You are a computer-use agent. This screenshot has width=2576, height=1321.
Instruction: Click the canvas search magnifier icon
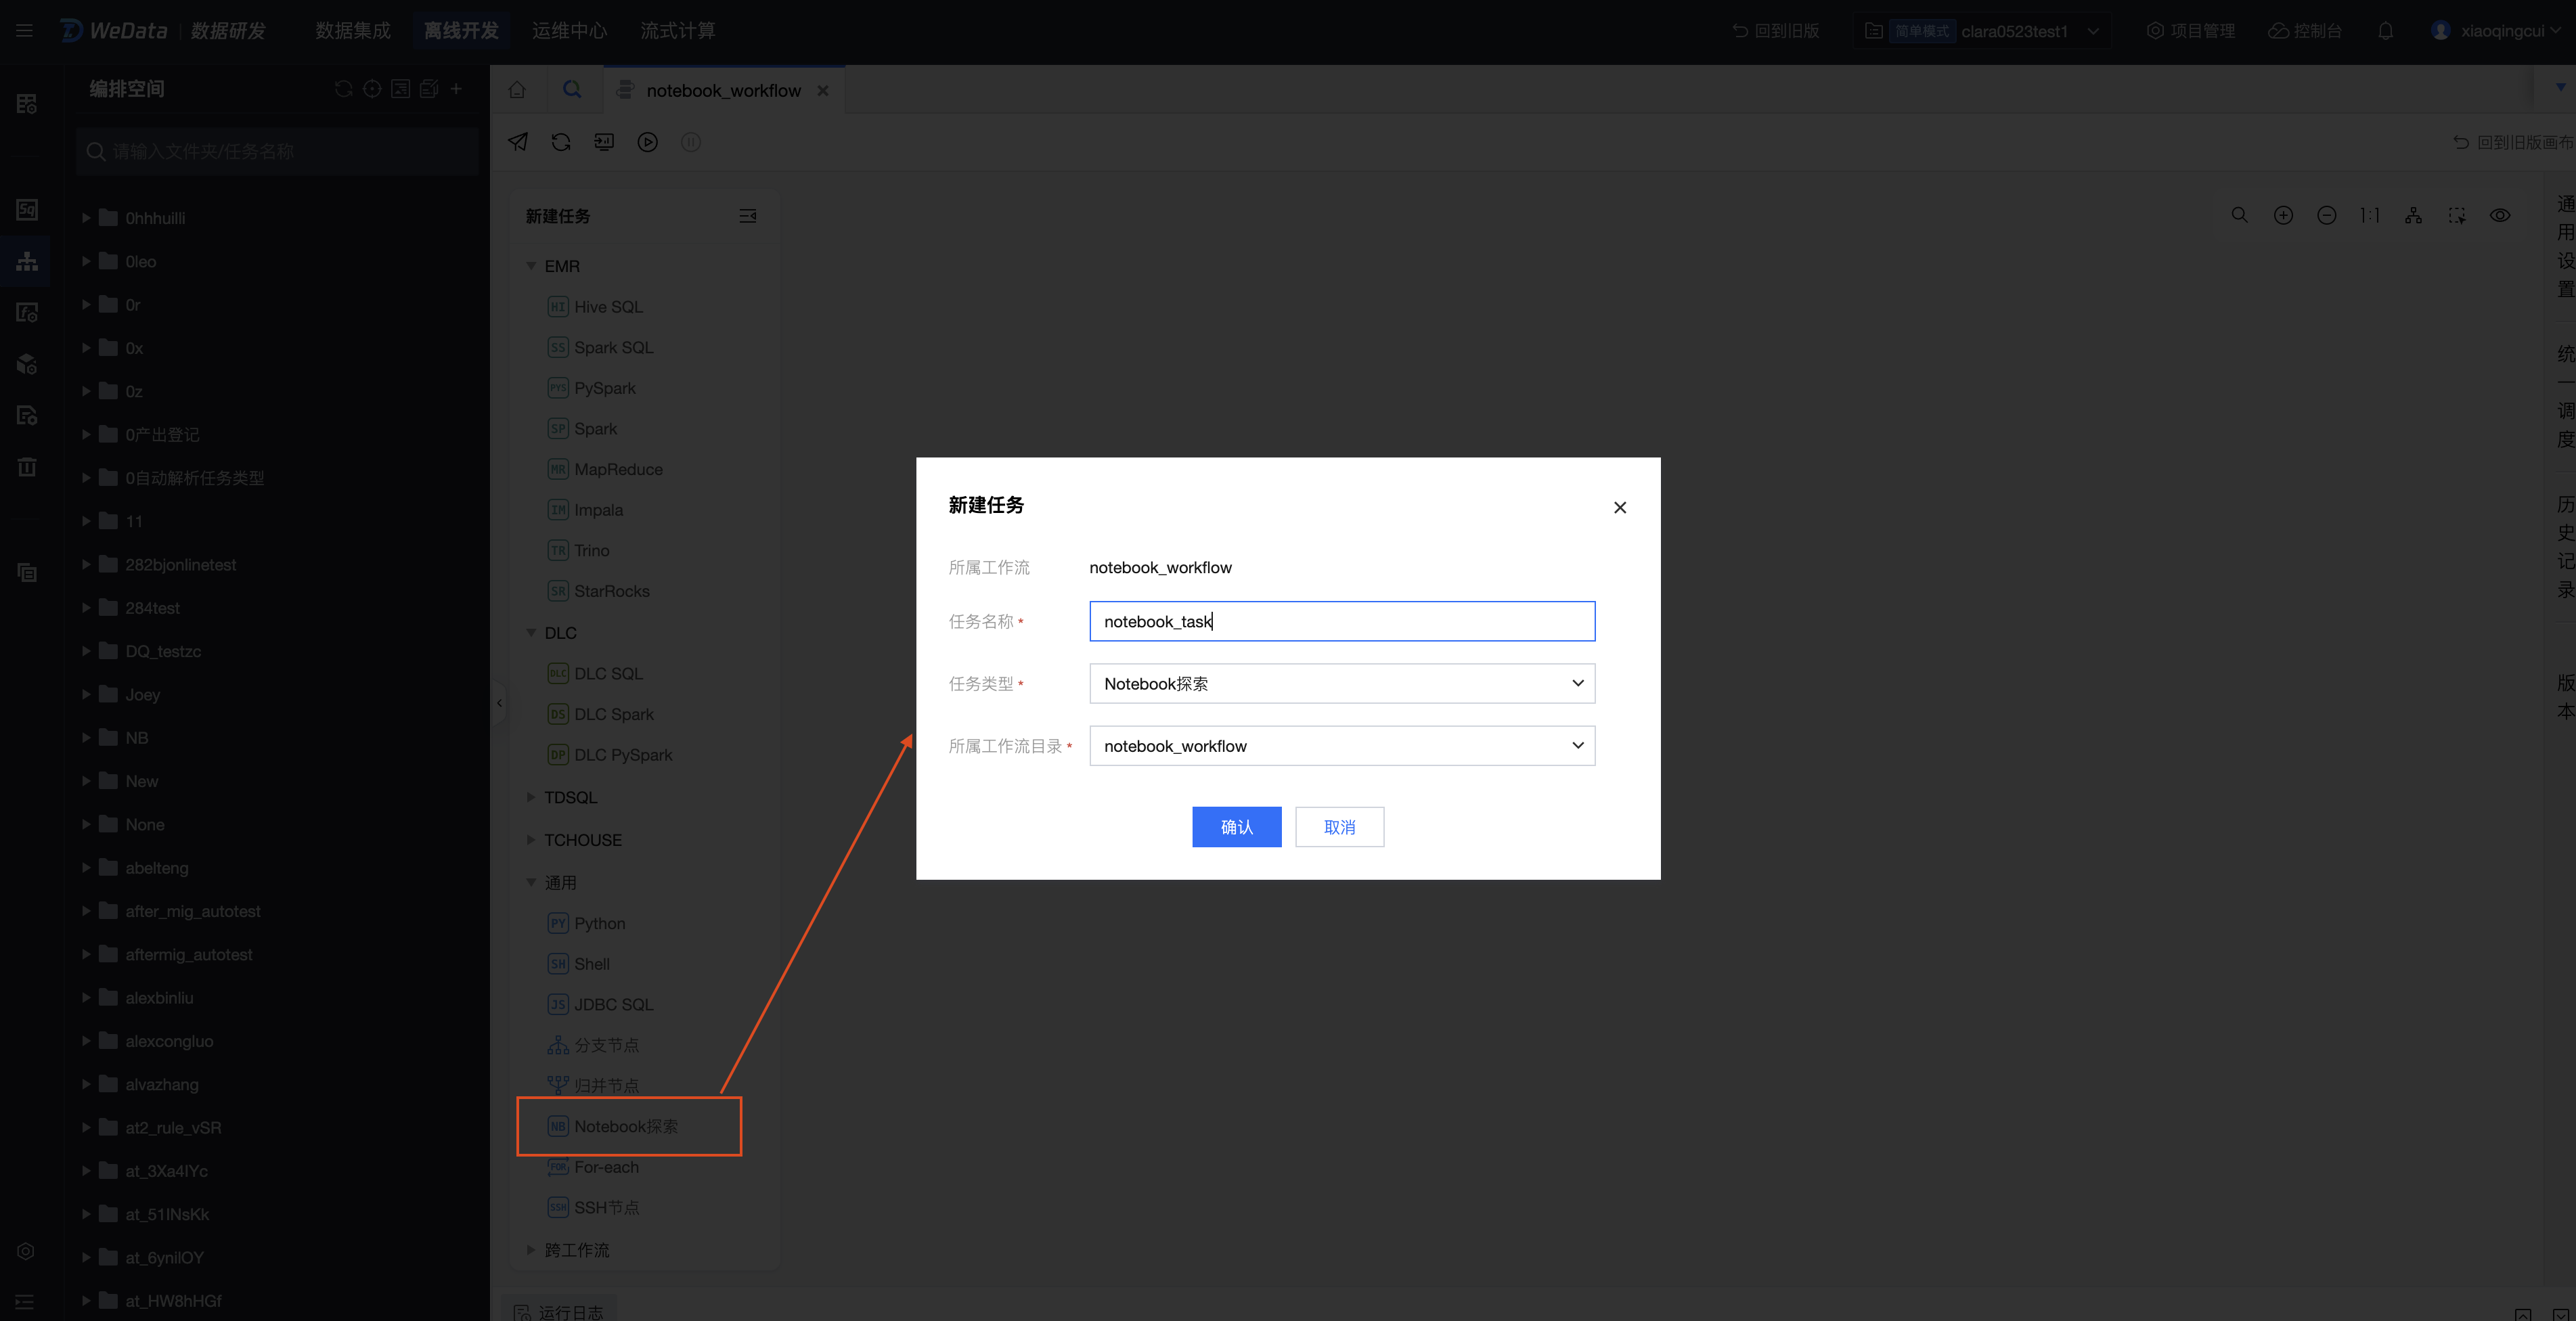pos(2240,215)
